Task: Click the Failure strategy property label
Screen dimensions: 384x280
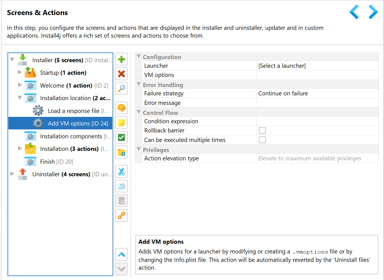Action: tap(164, 93)
